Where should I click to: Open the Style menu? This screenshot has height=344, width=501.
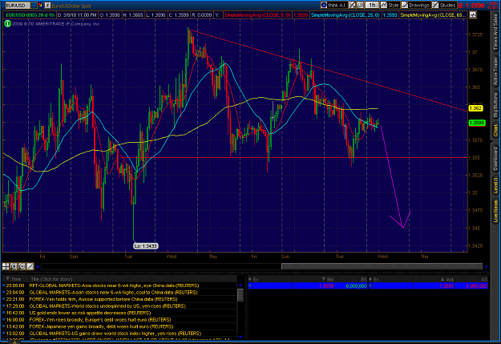[390, 5]
